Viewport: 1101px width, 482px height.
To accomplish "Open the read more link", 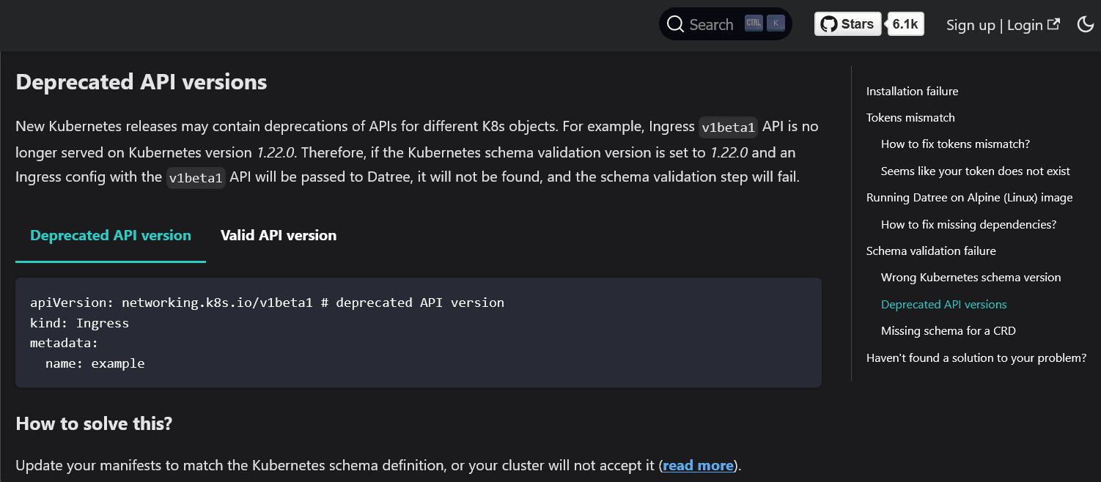I will [697, 465].
